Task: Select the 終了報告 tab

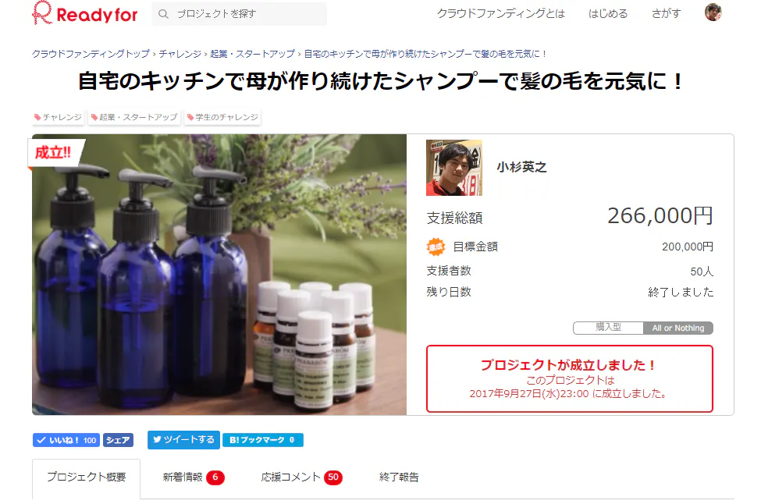Action: tap(399, 477)
